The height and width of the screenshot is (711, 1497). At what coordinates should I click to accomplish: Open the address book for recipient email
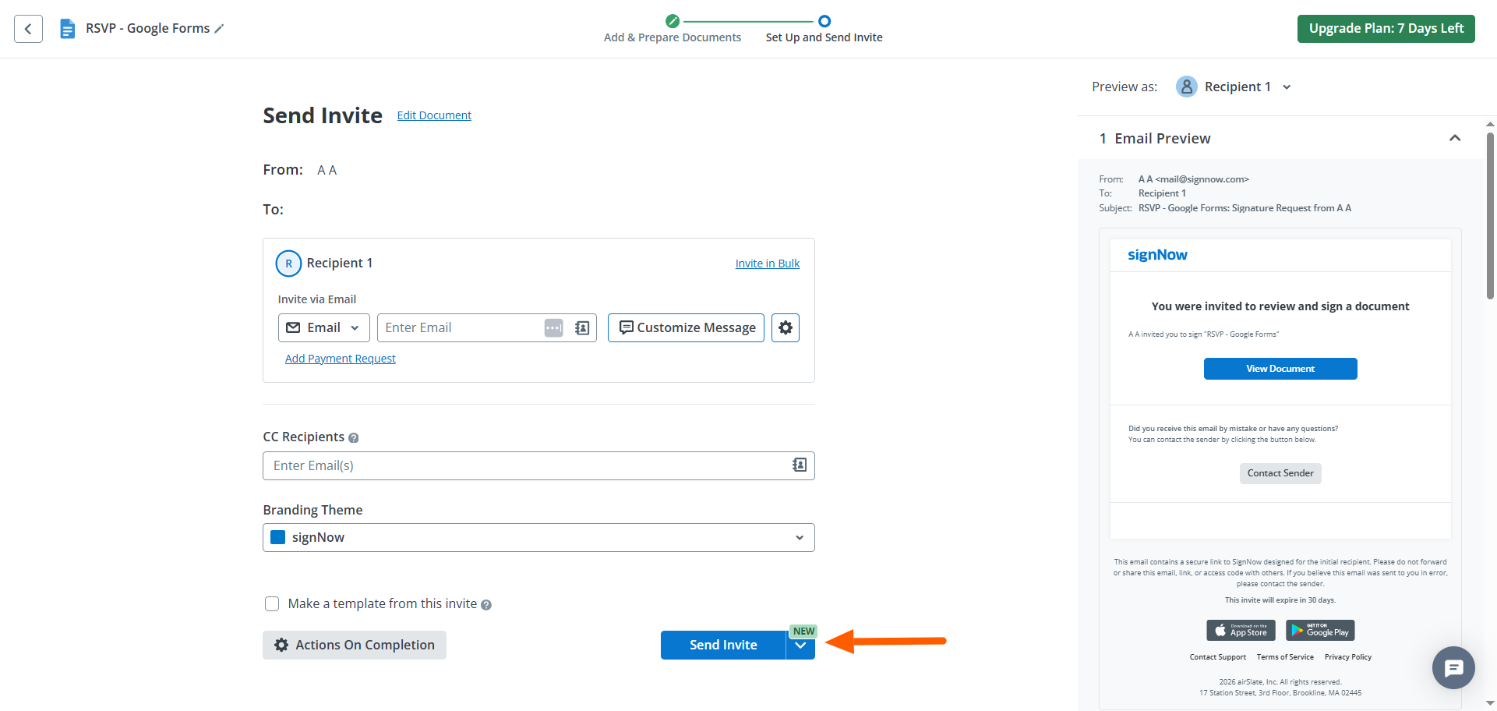coord(581,327)
